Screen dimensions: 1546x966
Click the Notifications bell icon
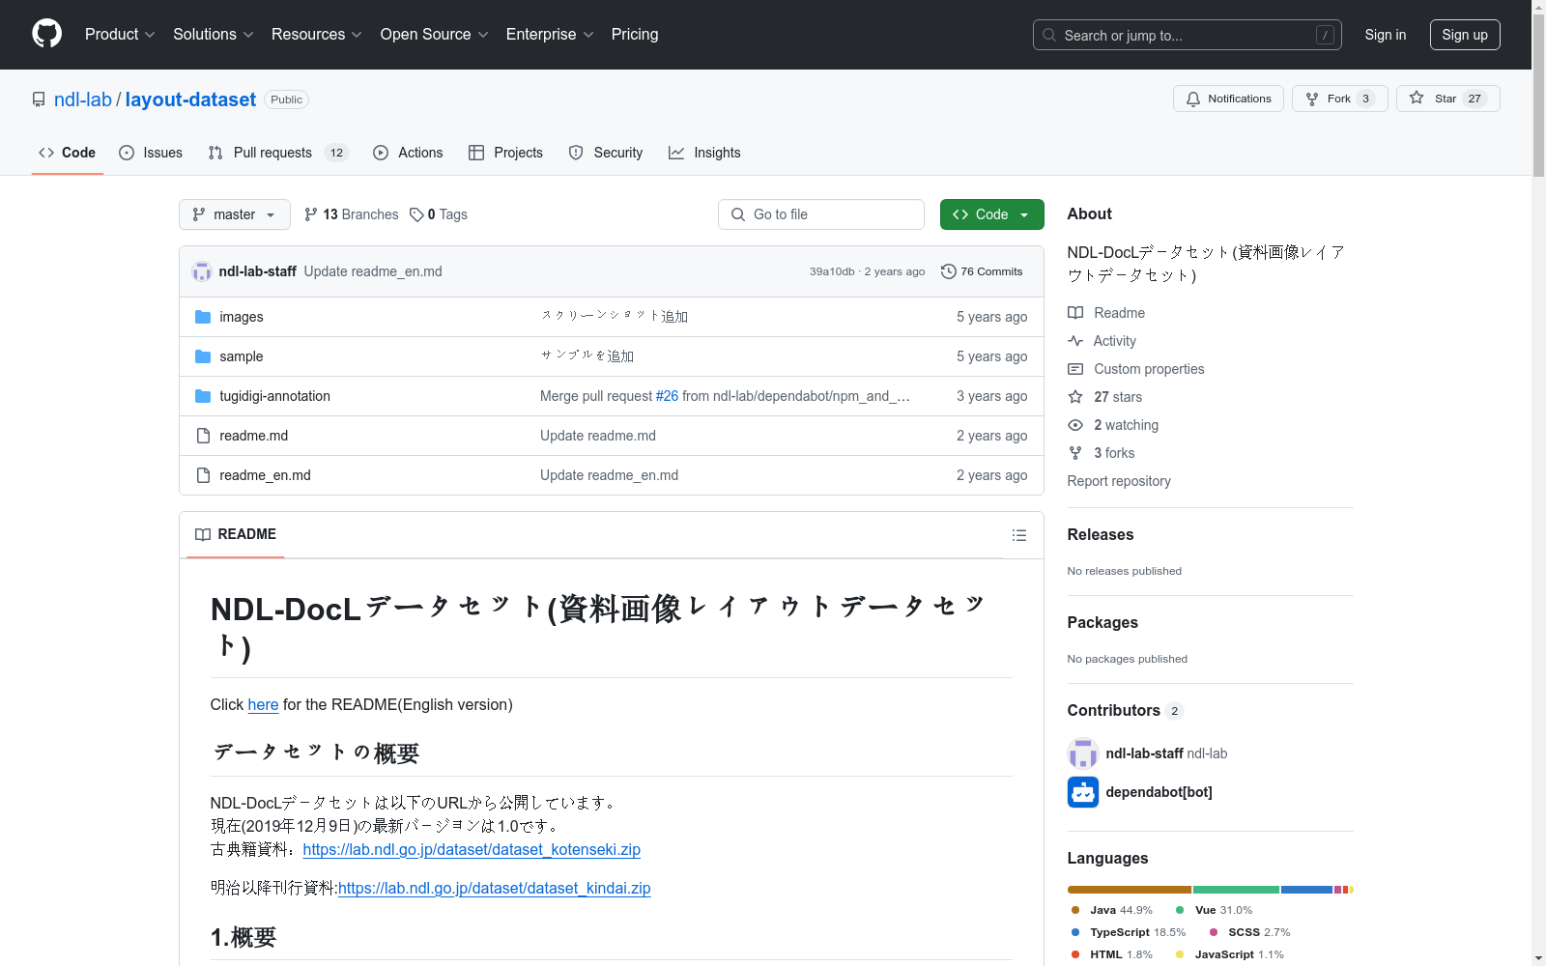(x=1193, y=99)
